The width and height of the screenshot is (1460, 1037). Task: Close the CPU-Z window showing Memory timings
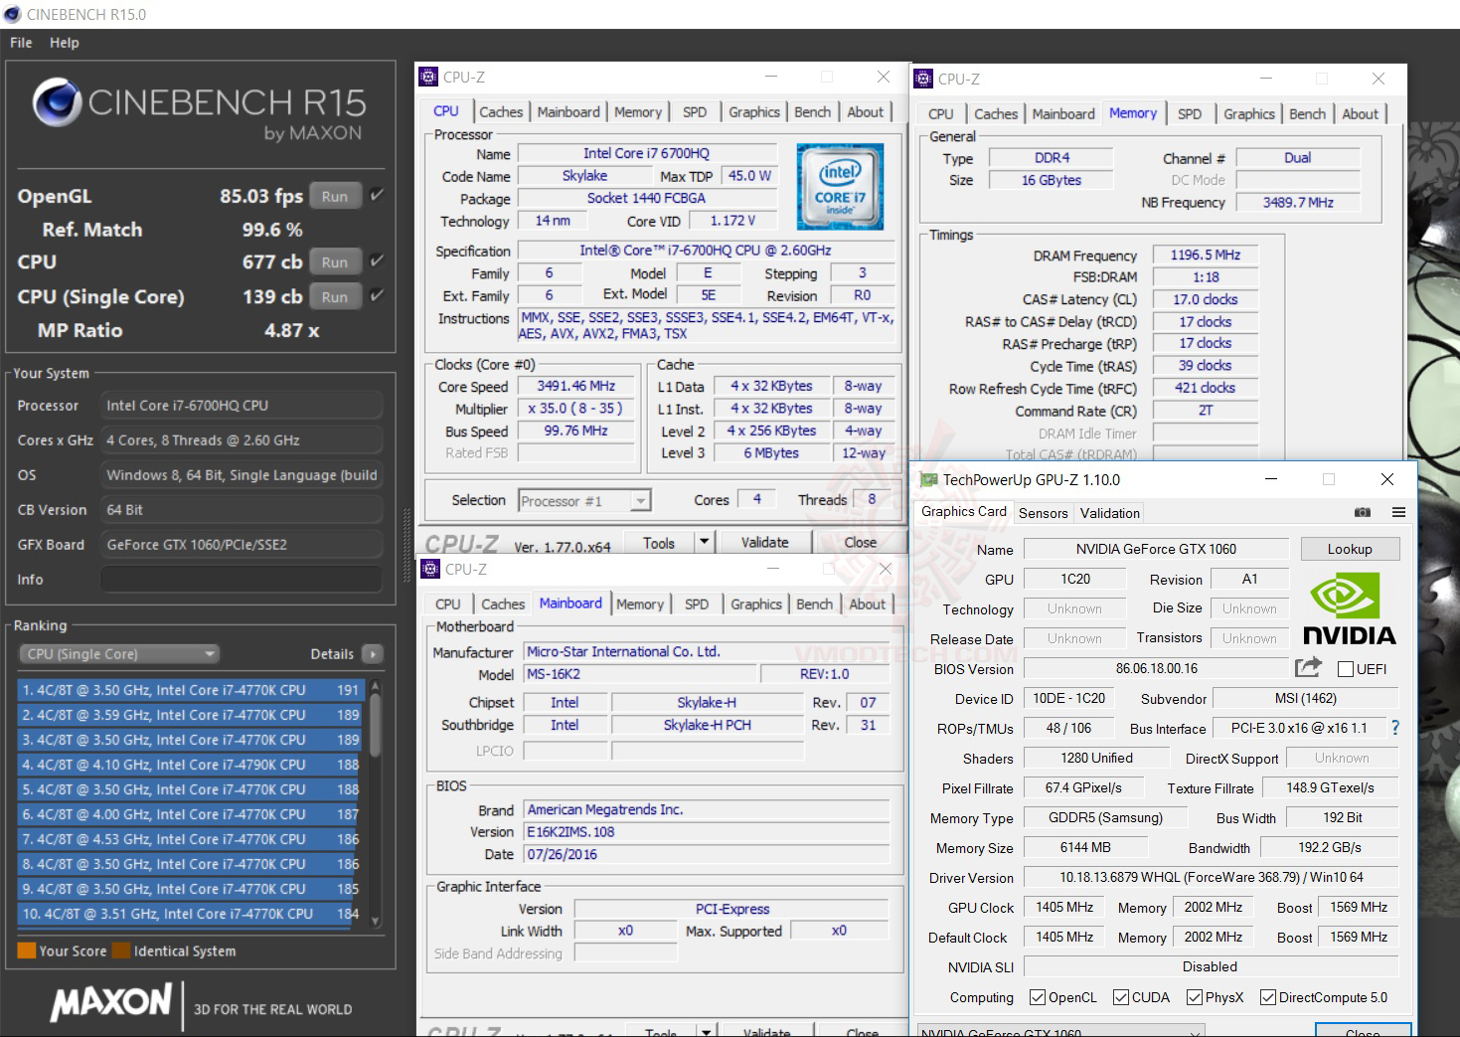point(1378,79)
